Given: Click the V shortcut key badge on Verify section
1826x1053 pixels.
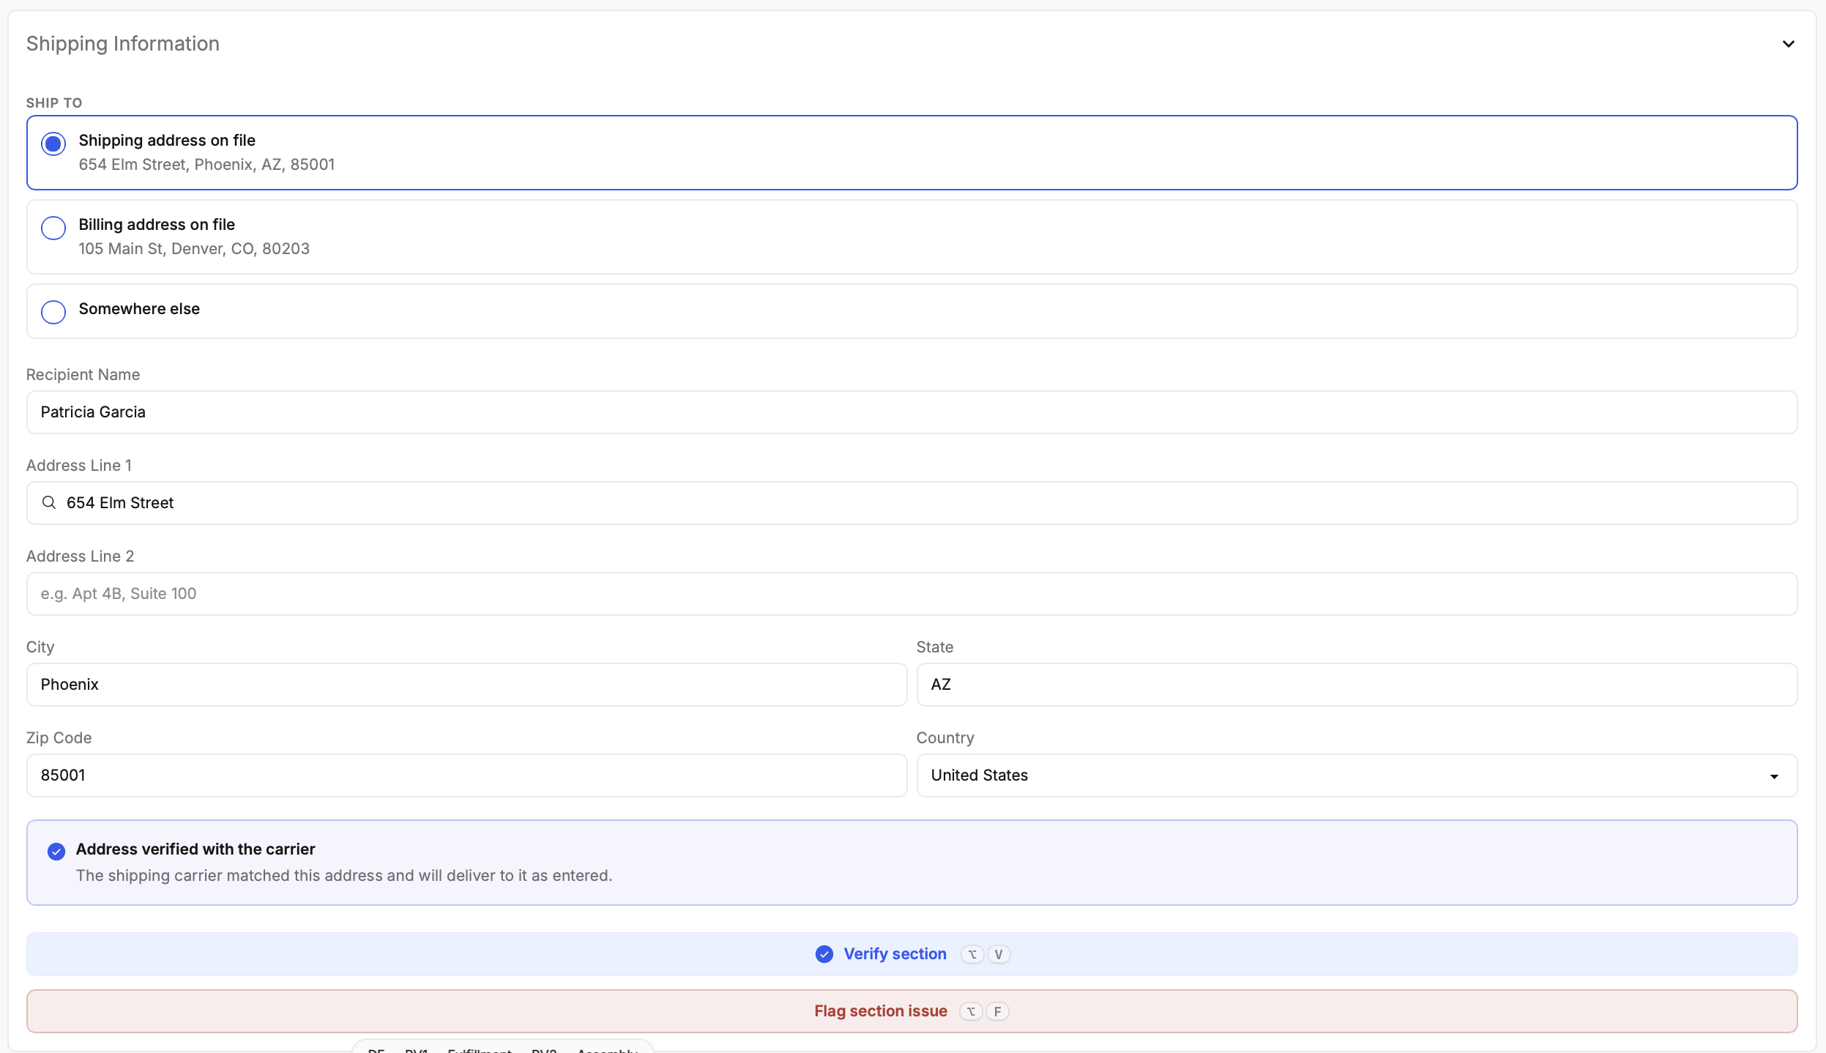Looking at the screenshot, I should point(998,954).
